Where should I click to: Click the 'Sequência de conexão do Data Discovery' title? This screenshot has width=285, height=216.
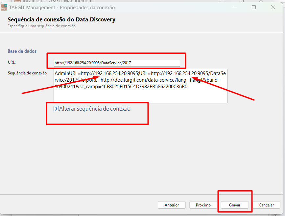(x=61, y=19)
